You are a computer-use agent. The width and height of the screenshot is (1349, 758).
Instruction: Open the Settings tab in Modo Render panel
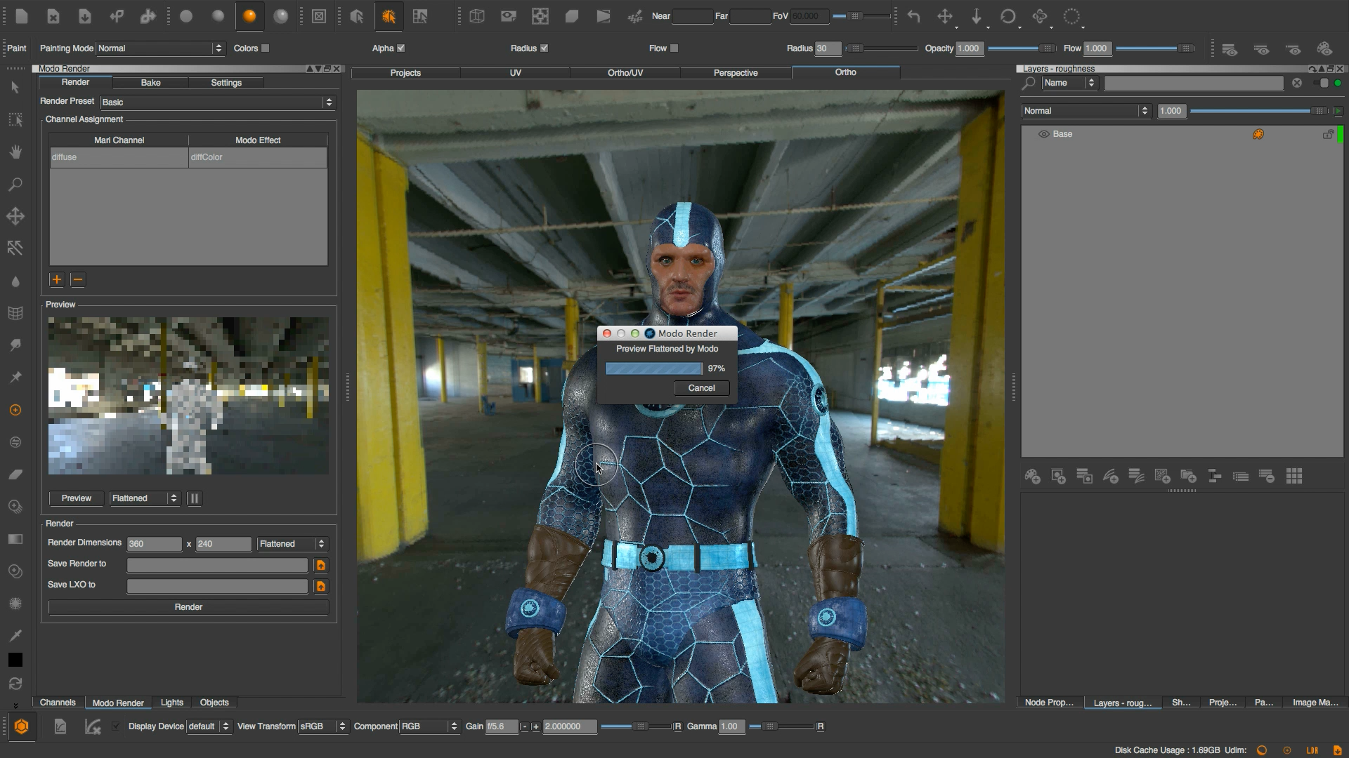[226, 83]
